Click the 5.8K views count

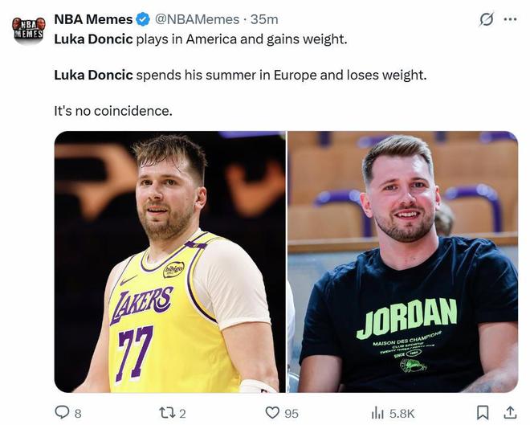tap(402, 413)
